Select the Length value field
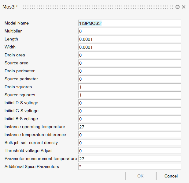The width and height of the screenshot is (189, 183). coord(130,39)
